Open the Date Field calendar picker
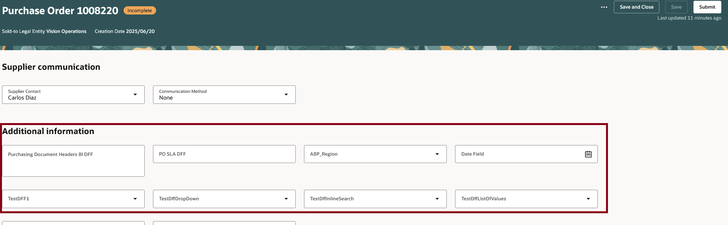This screenshot has width=728, height=225. [x=588, y=154]
